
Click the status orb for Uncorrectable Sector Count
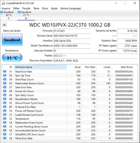point(5,130)
